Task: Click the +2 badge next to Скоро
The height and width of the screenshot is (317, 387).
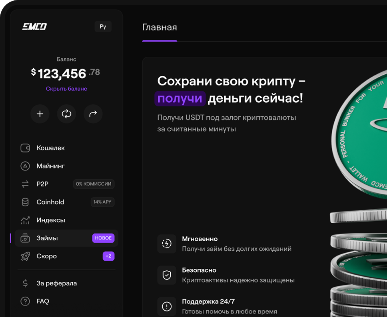Action: click(x=109, y=256)
